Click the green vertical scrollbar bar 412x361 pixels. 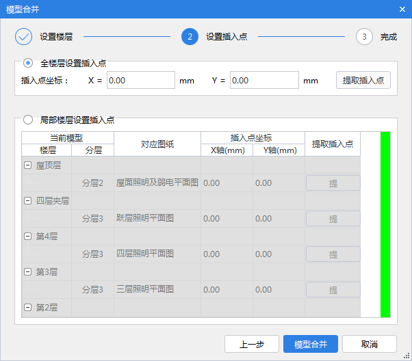point(385,224)
